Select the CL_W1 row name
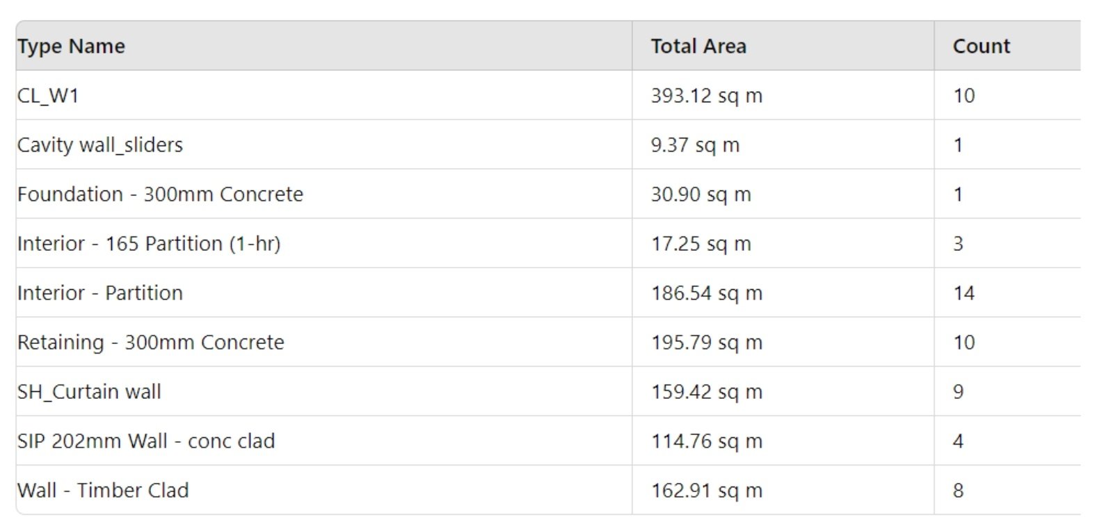Image resolution: width=1097 pixels, height=524 pixels. 48,95
